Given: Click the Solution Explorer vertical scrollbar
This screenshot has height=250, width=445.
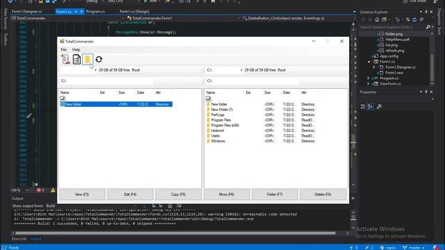Looking at the screenshot, I should pos(432,67).
